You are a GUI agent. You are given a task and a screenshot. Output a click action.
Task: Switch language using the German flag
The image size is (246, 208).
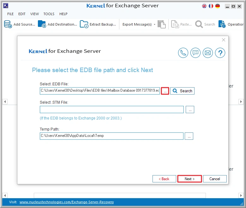pos(218,6)
